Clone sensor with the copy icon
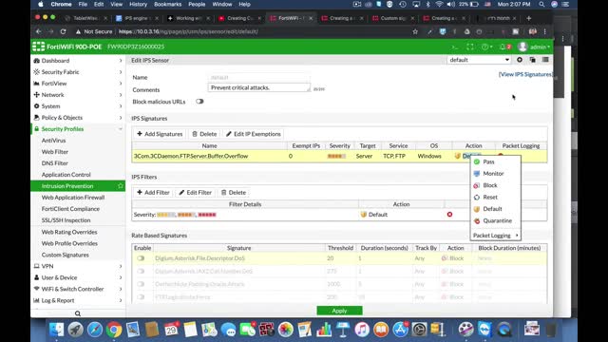This screenshot has width=608, height=342. 533,60
